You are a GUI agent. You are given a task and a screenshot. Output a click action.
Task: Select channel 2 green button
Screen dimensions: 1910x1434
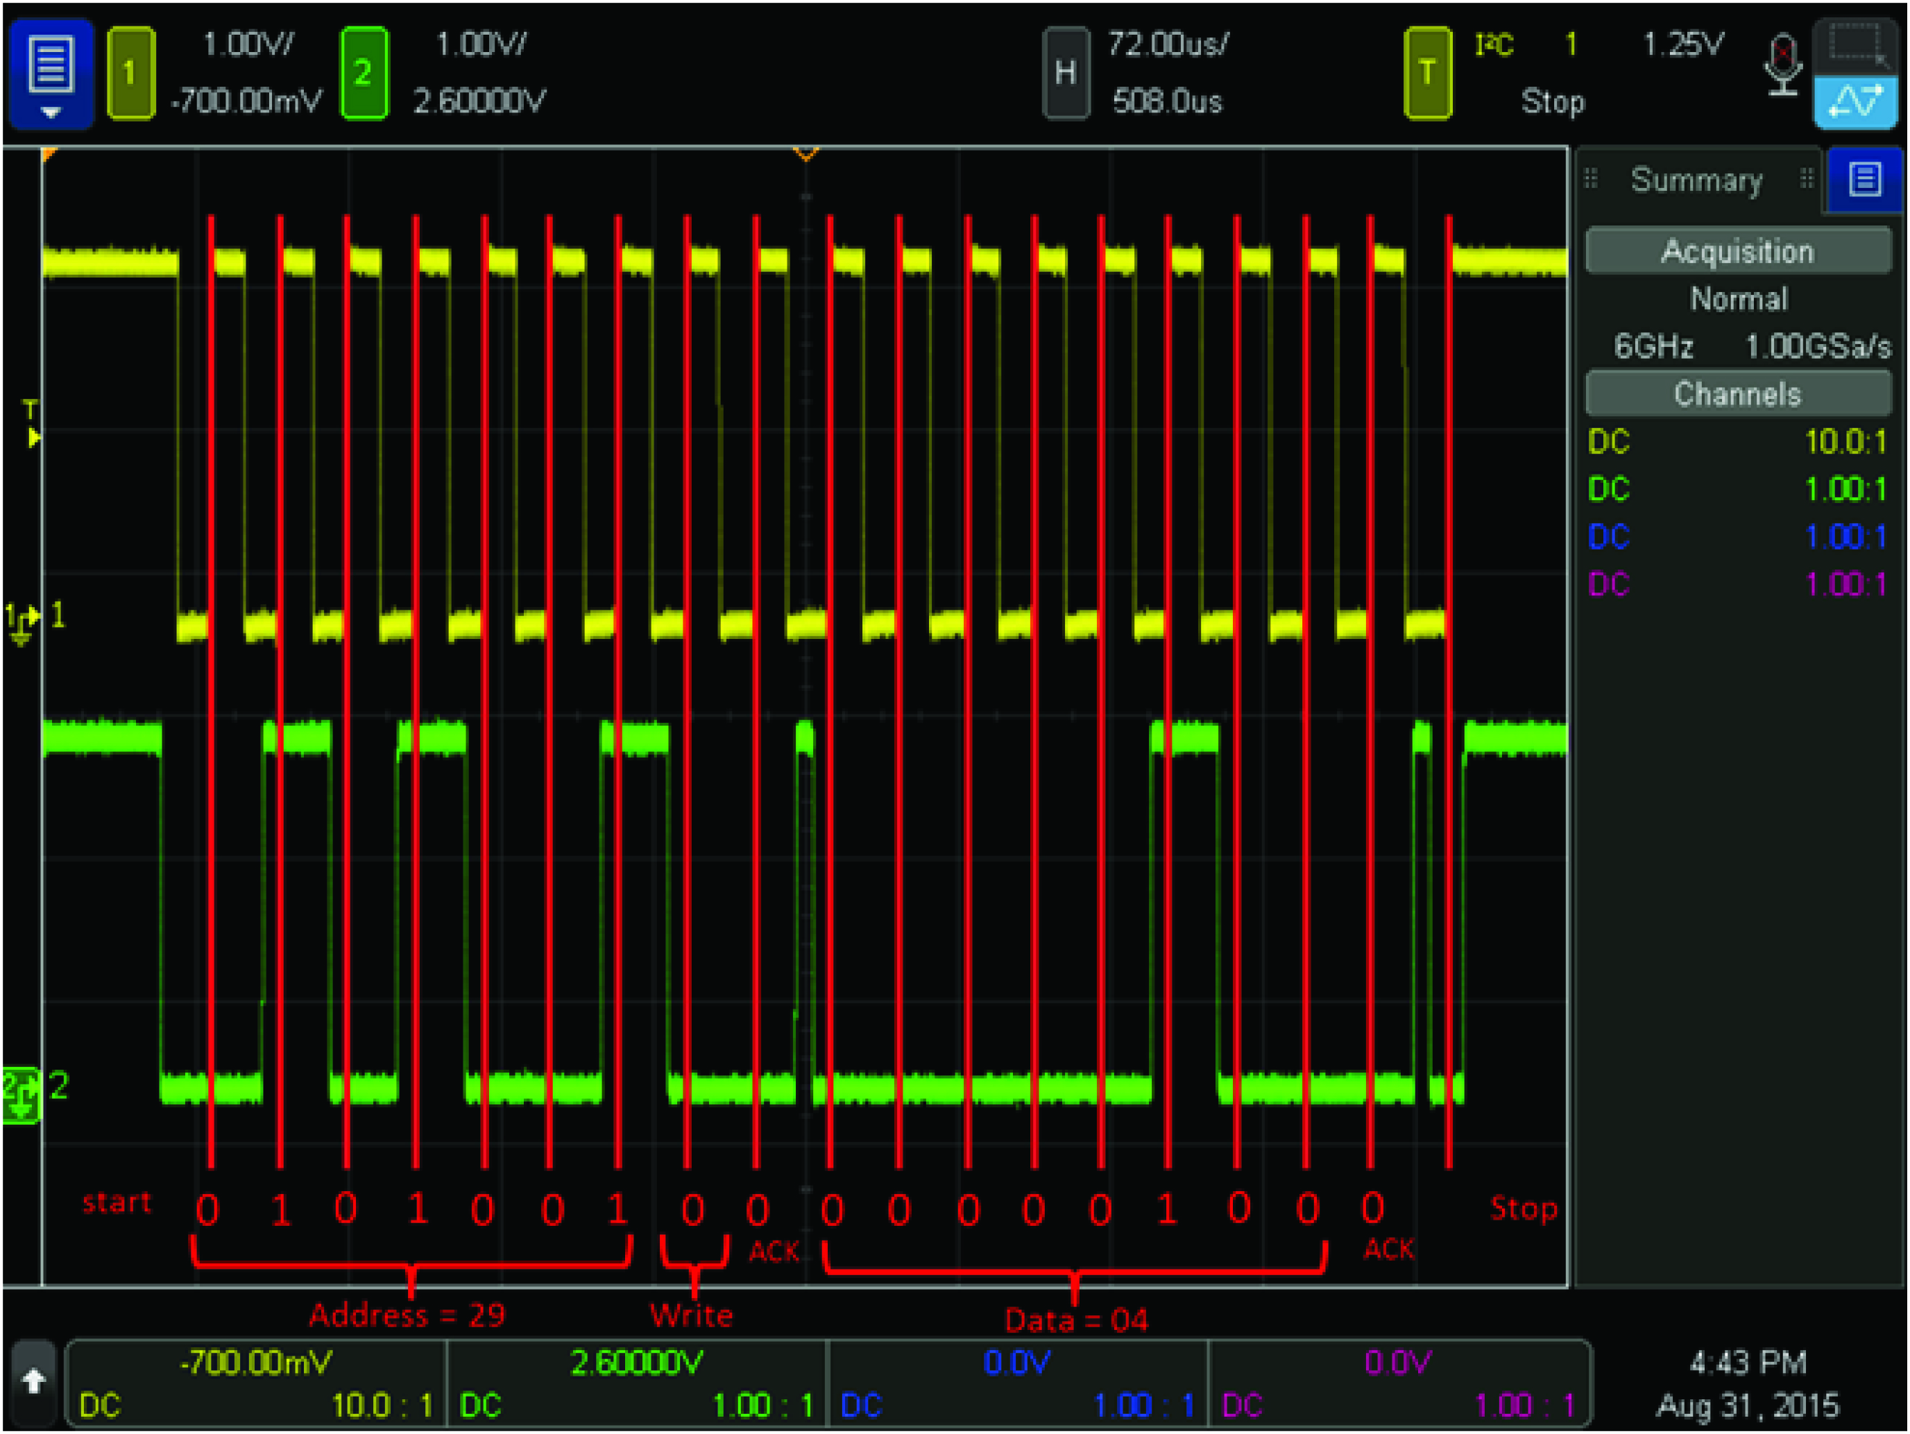point(364,73)
